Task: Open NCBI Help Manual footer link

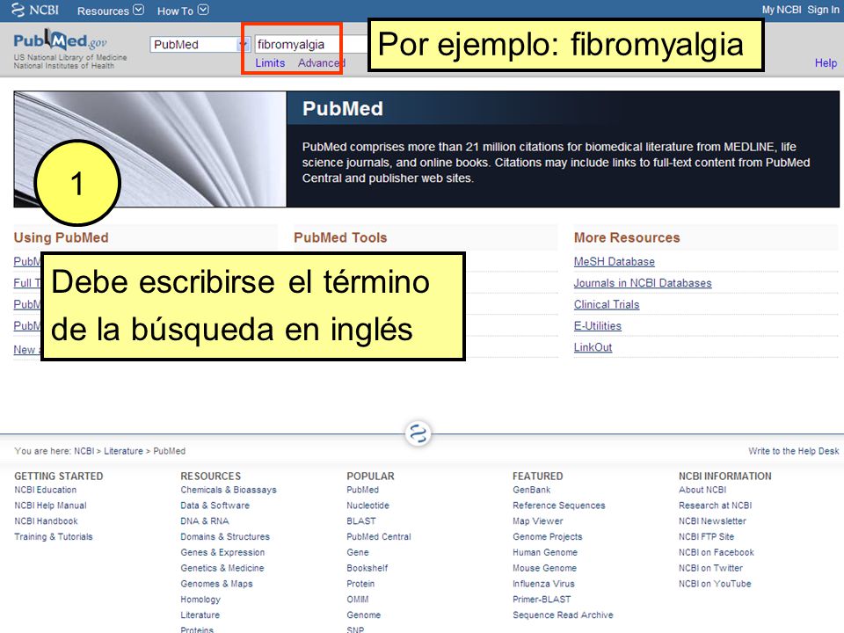Action: coord(50,506)
